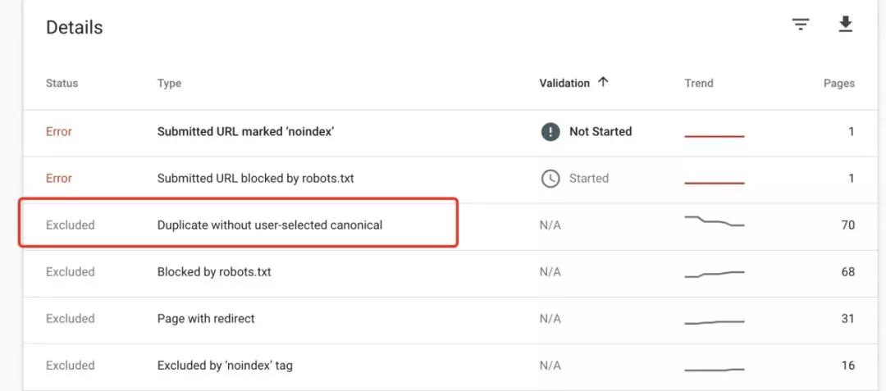Open 'Submitted URL blocked by robots.txt' row

[x=442, y=179]
